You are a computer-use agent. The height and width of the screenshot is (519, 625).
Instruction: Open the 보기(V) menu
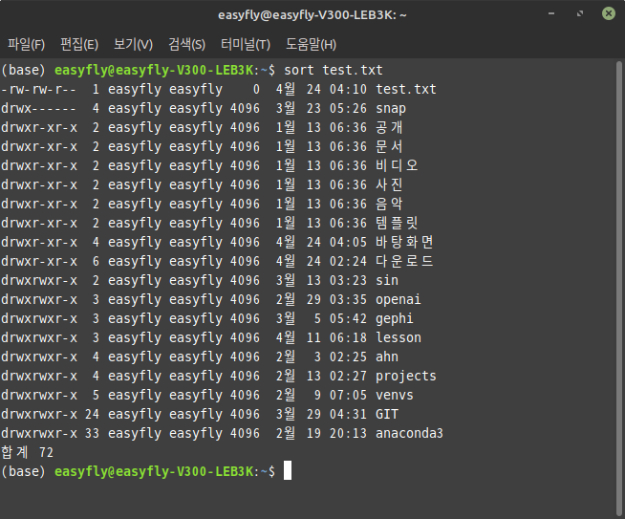133,44
